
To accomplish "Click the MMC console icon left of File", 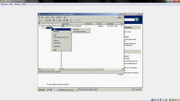I will click(x=39, y=17).
